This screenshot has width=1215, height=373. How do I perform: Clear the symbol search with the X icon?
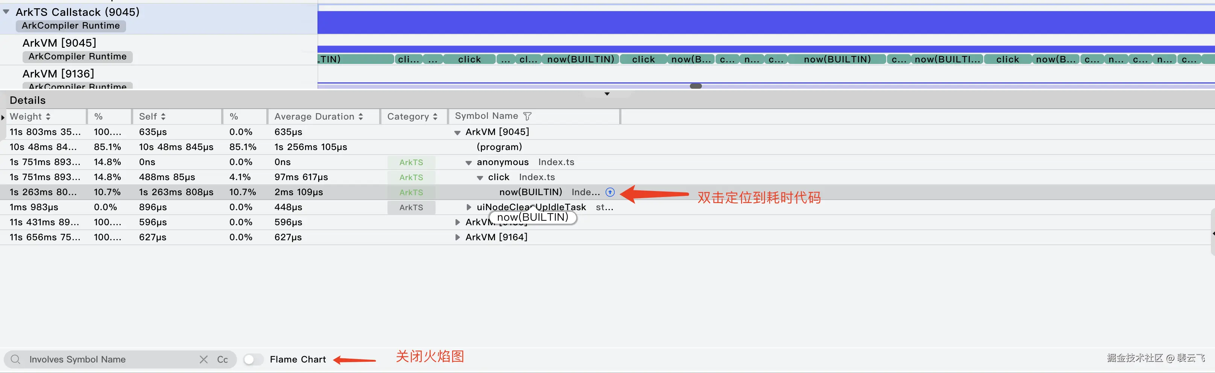click(204, 359)
